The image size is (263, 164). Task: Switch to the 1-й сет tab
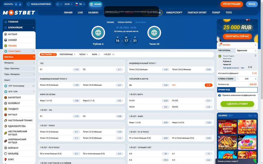[109, 54]
